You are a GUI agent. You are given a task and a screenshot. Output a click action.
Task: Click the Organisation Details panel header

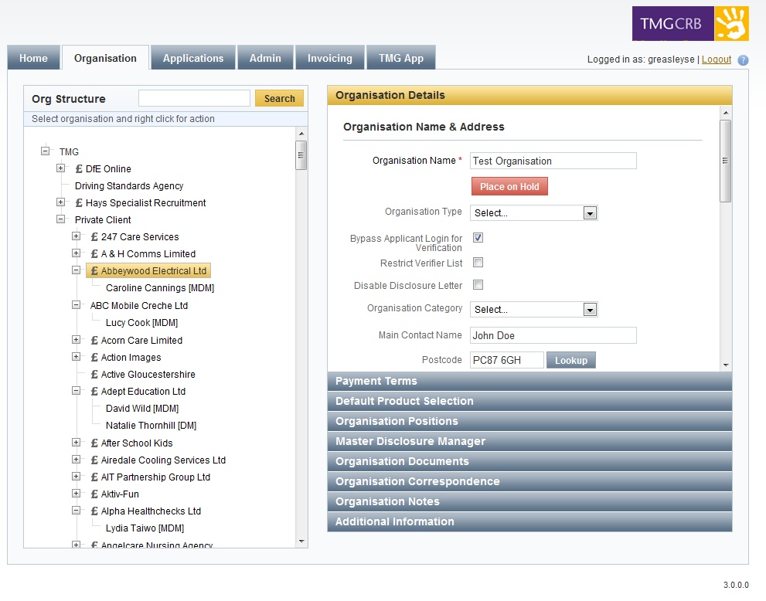pyautogui.click(x=529, y=95)
